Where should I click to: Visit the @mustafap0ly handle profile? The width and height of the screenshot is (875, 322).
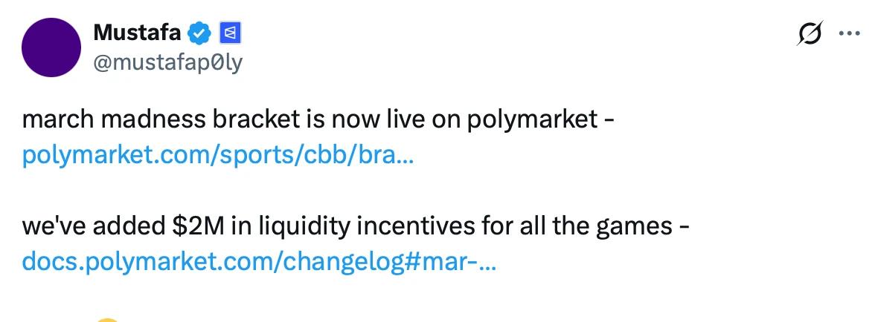click(x=167, y=63)
